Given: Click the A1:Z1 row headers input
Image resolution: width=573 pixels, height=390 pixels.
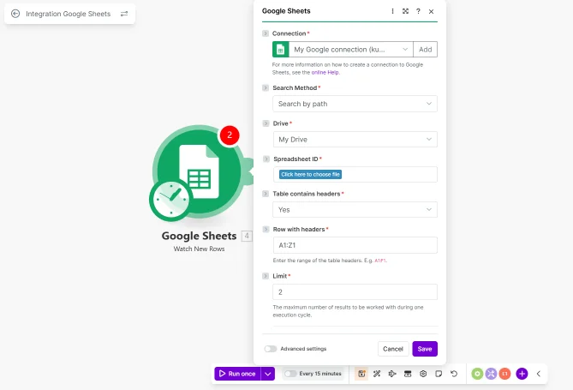Looking at the screenshot, I should (x=355, y=245).
